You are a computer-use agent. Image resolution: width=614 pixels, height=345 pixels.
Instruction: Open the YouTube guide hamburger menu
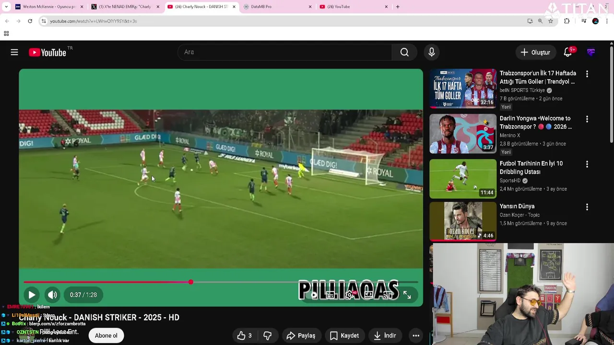[x=14, y=52]
